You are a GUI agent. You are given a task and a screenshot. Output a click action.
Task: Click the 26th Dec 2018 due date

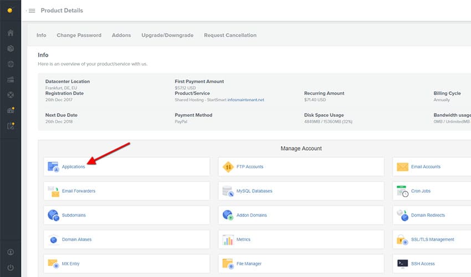(59, 122)
